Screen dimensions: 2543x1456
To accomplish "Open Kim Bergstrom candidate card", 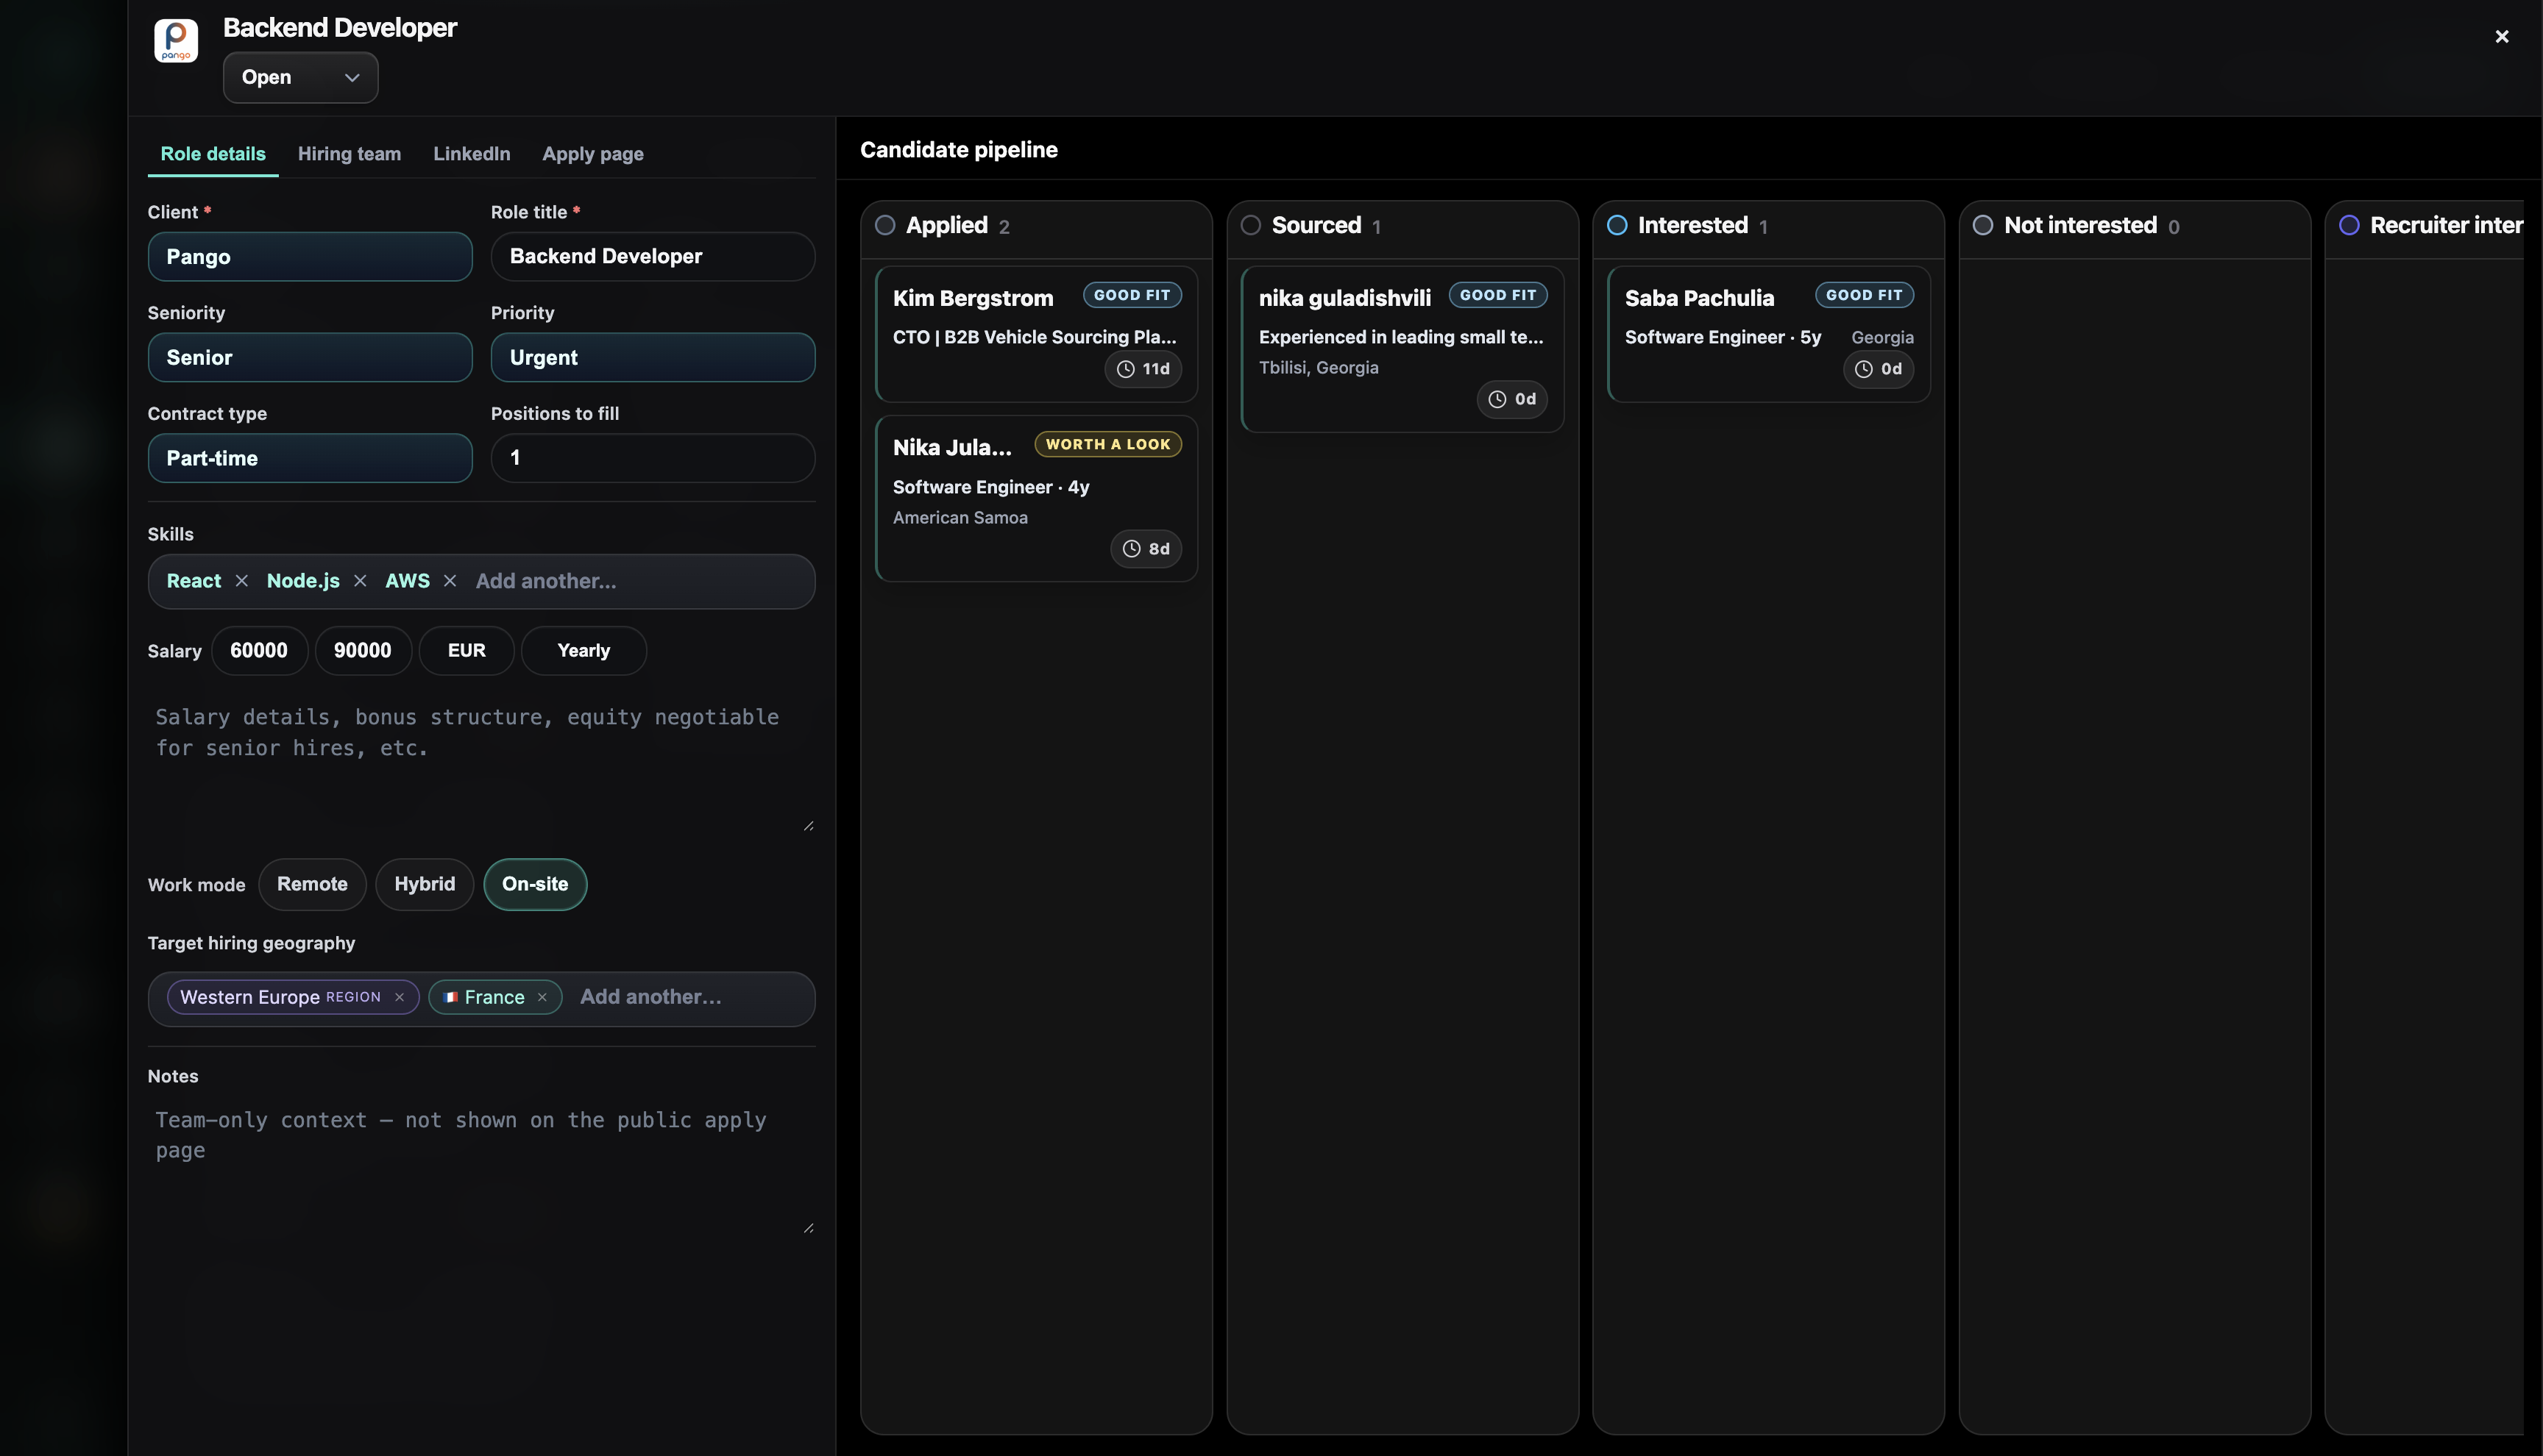I will tap(1037, 334).
